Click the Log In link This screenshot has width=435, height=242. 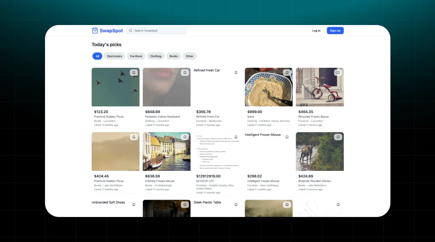[316, 31]
